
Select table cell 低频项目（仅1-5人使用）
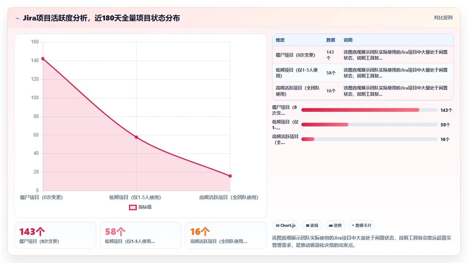tap(297, 73)
